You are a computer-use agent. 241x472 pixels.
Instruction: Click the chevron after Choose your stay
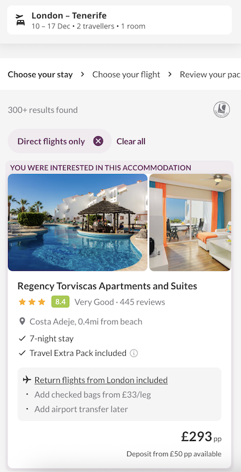click(x=82, y=74)
